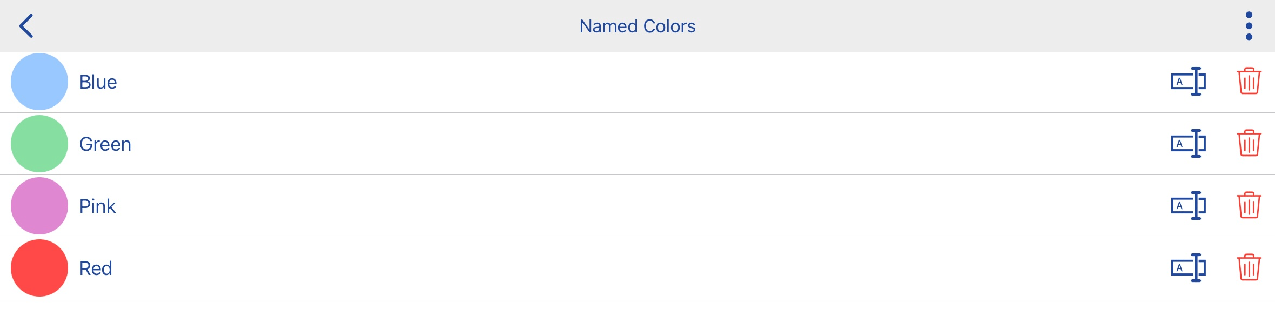
Task: Tap the Named Colors title
Action: tap(637, 26)
